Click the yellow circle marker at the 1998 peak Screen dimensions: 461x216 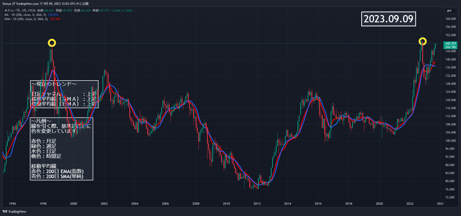[x=52, y=43]
